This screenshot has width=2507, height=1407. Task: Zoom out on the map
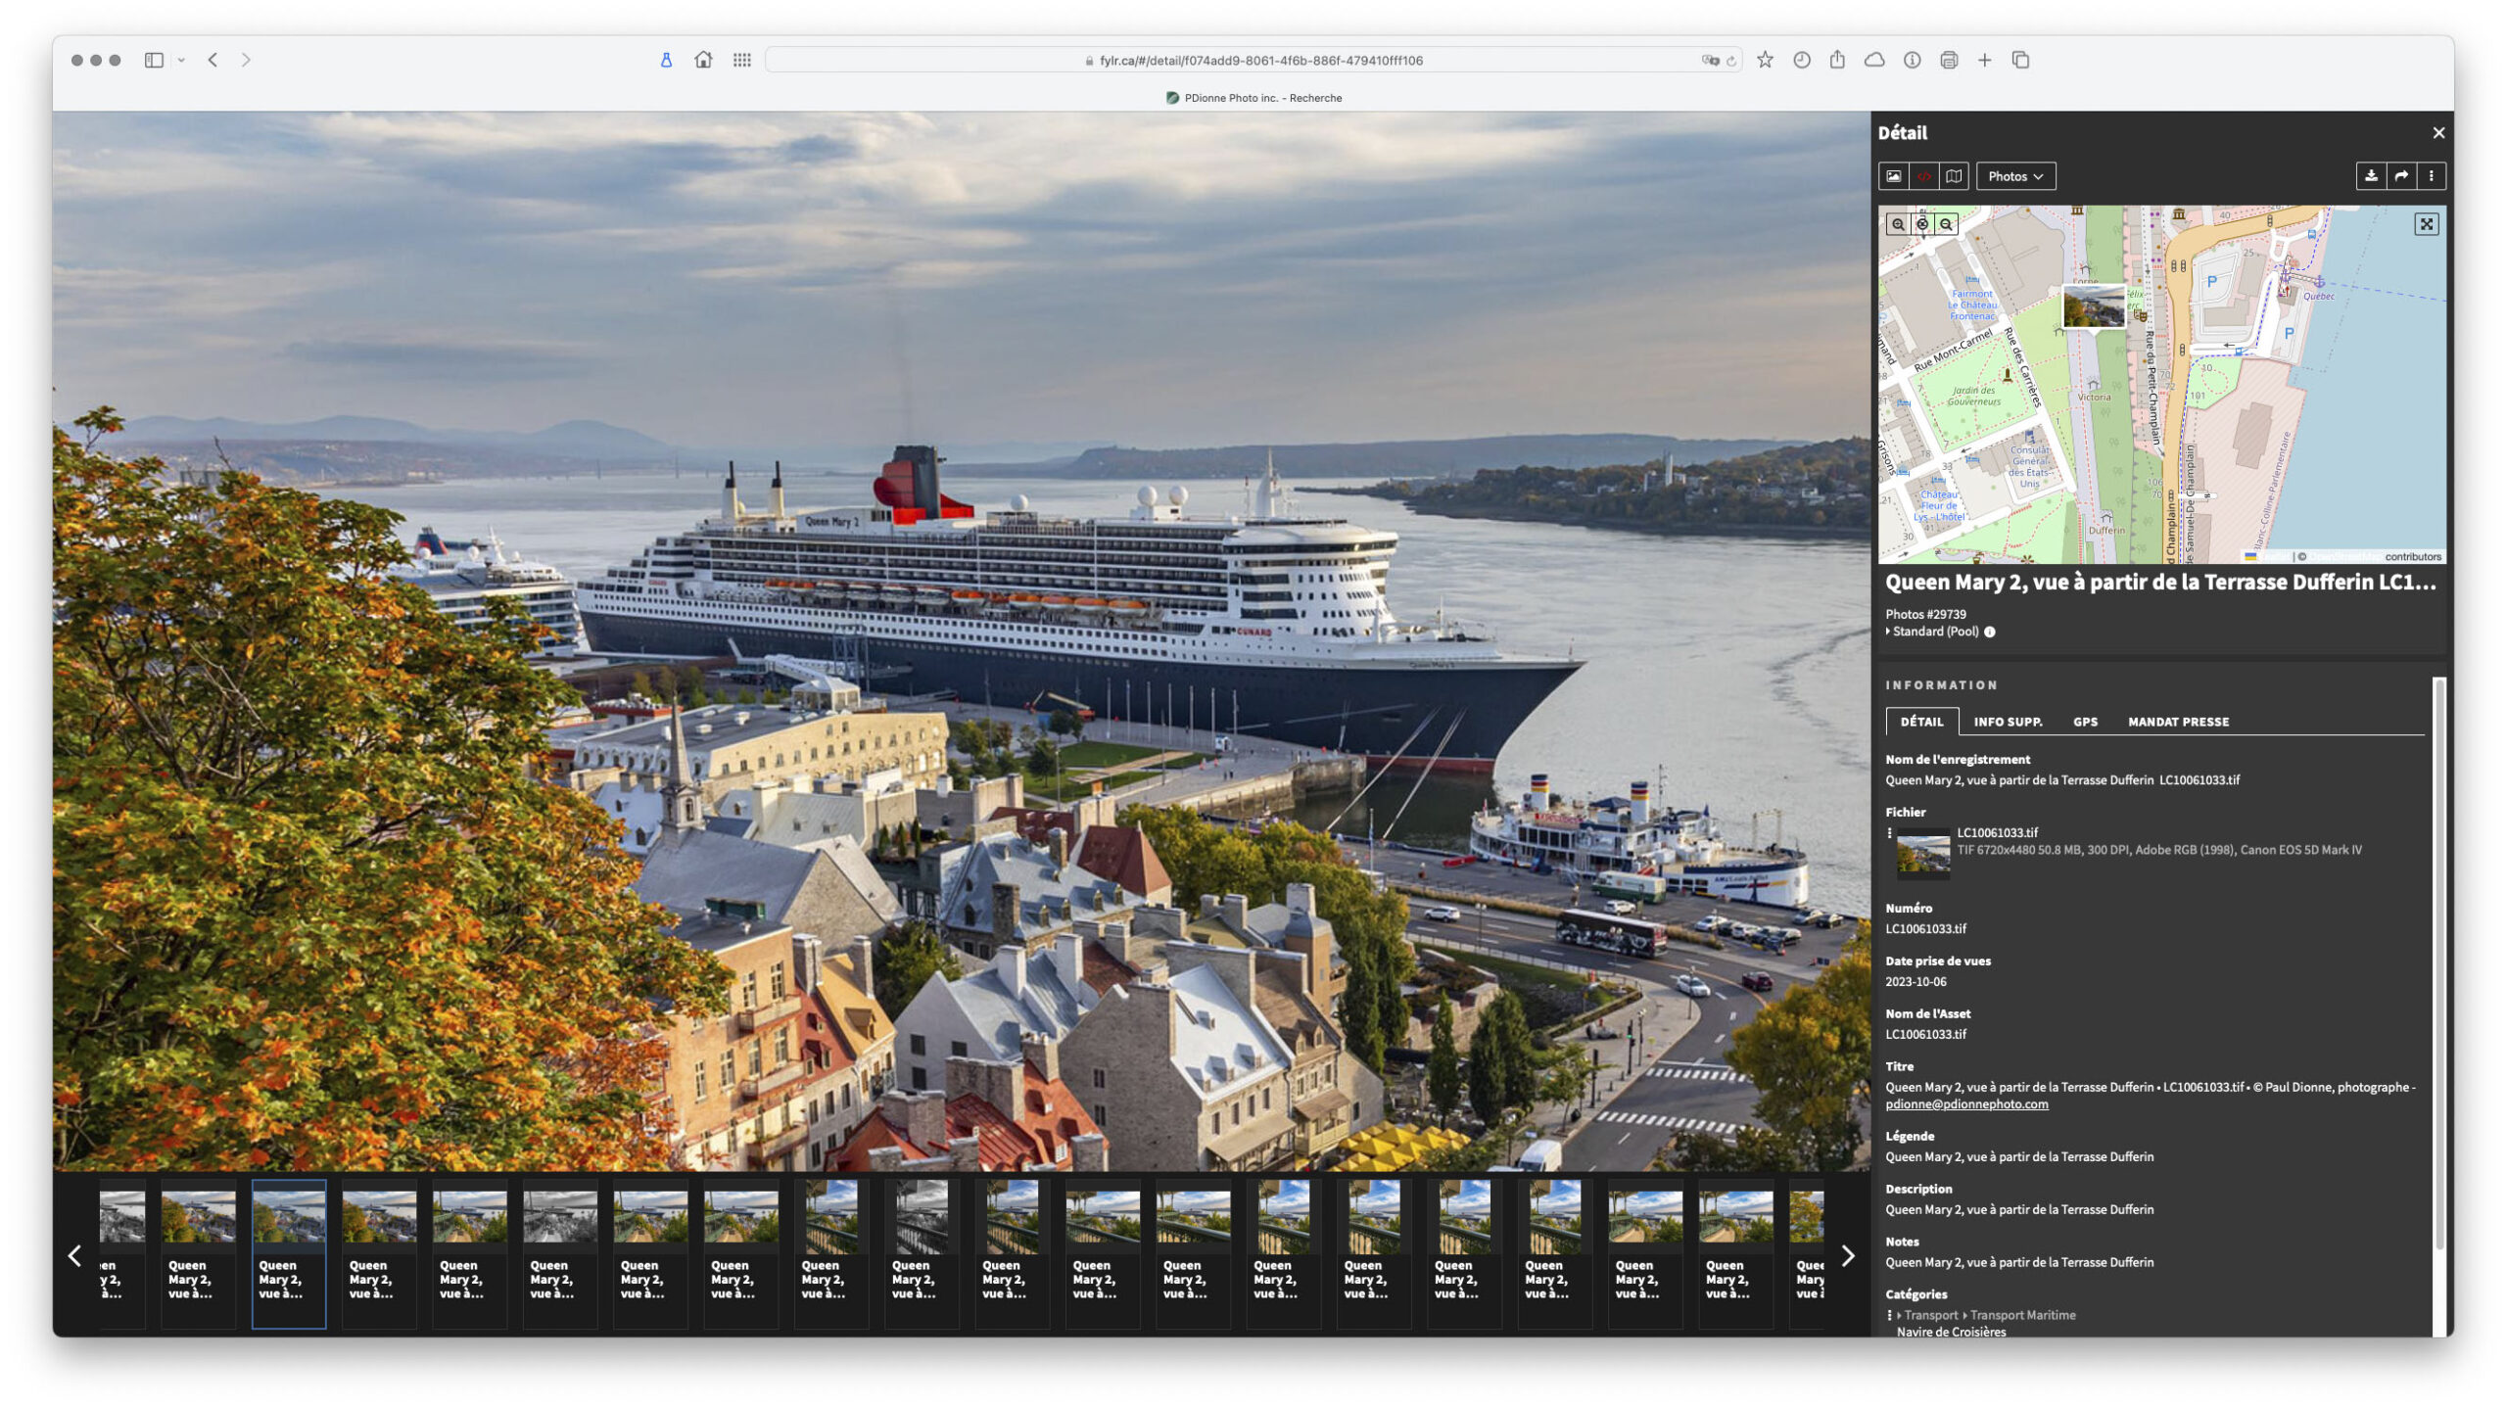tap(1947, 224)
